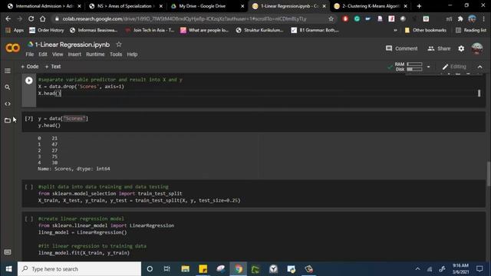Star the 1-Linear Regression notebook
The image size is (491, 276).
(x=119, y=44)
